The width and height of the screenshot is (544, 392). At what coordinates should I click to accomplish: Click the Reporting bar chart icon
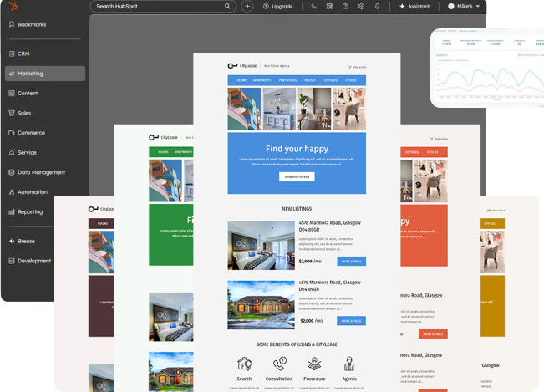12,212
